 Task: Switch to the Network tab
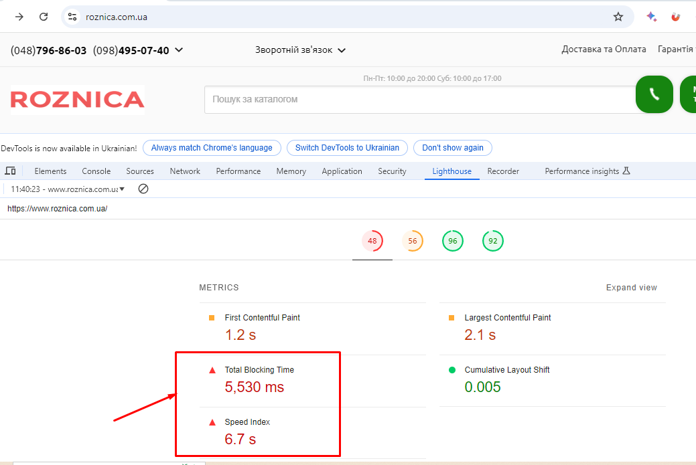coord(185,171)
